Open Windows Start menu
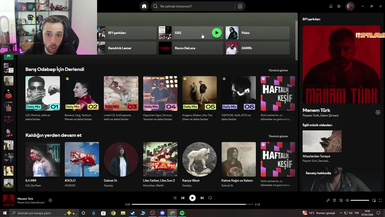Image resolution: width=385 pixels, height=217 pixels. [5, 213]
